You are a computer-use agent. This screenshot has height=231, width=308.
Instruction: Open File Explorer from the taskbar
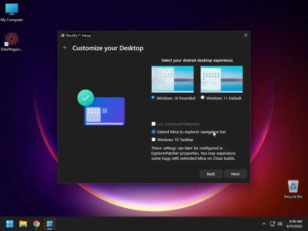(23, 224)
